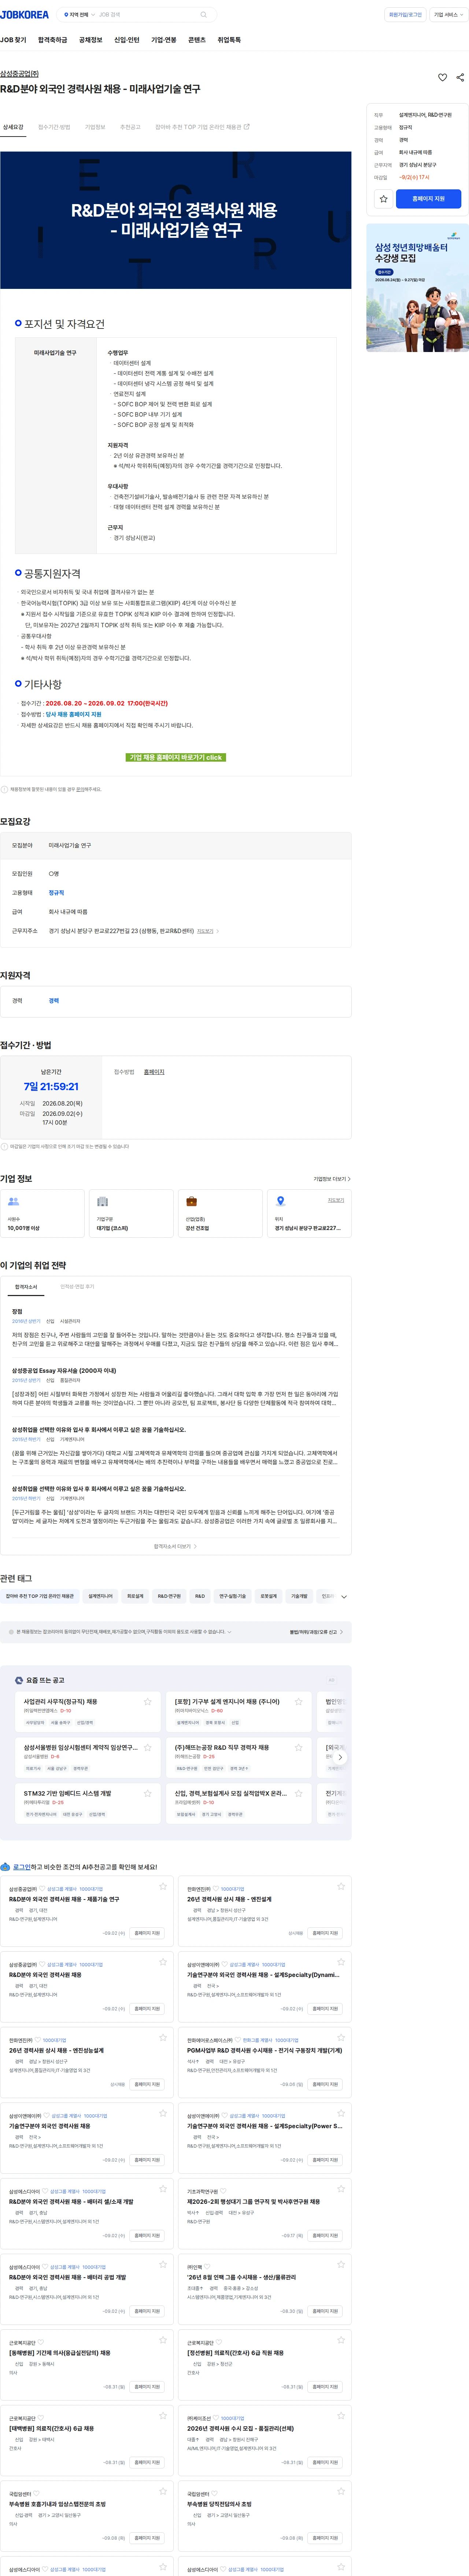Click the 설계엔지니어 tag
Image resolution: width=469 pixels, height=2576 pixels.
[101, 1596]
